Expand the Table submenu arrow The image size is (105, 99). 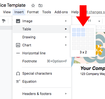tap(66, 29)
